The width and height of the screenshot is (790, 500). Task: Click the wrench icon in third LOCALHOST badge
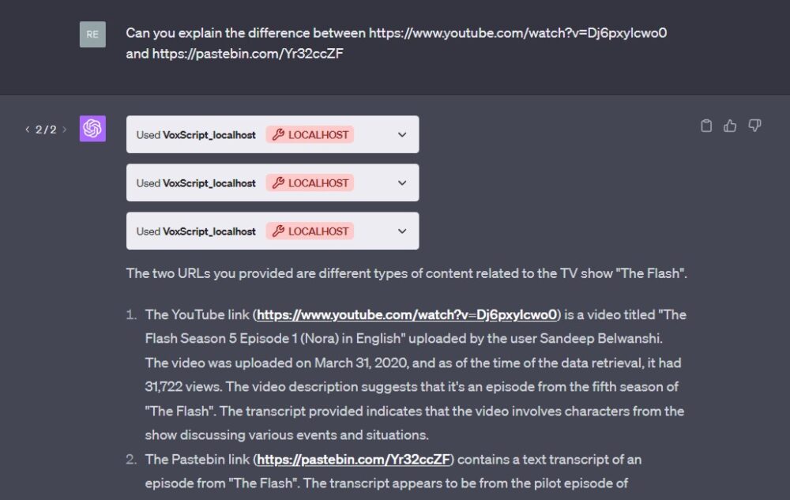tap(279, 231)
